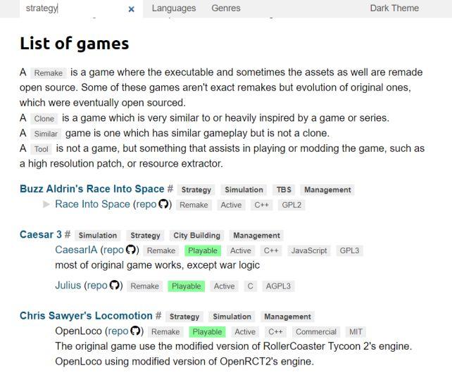Click the GPL2 license tag
The image size is (452, 382).
coord(291,205)
